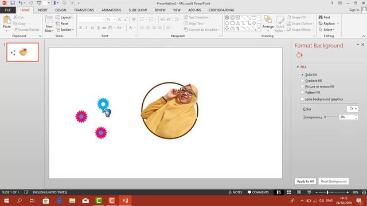Click the Transparency slider handle
Viewport: 367px width, 206px height.
325,117
